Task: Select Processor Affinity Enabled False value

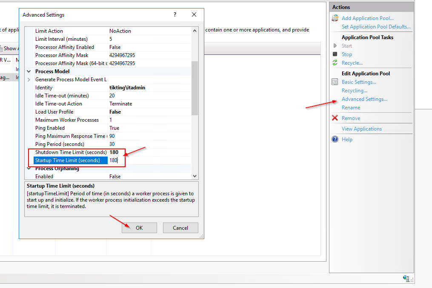Action: (115, 47)
